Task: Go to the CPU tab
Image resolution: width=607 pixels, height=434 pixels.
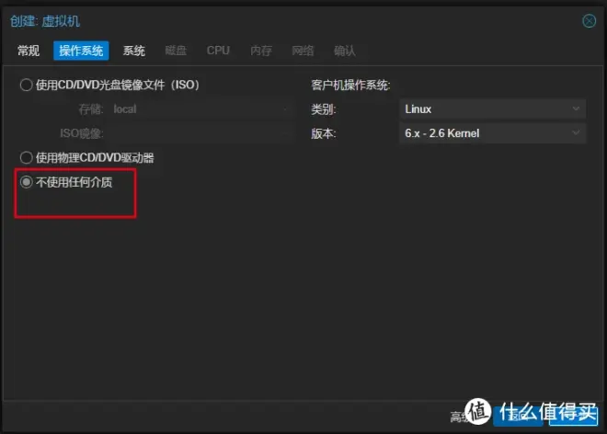Action: point(218,51)
